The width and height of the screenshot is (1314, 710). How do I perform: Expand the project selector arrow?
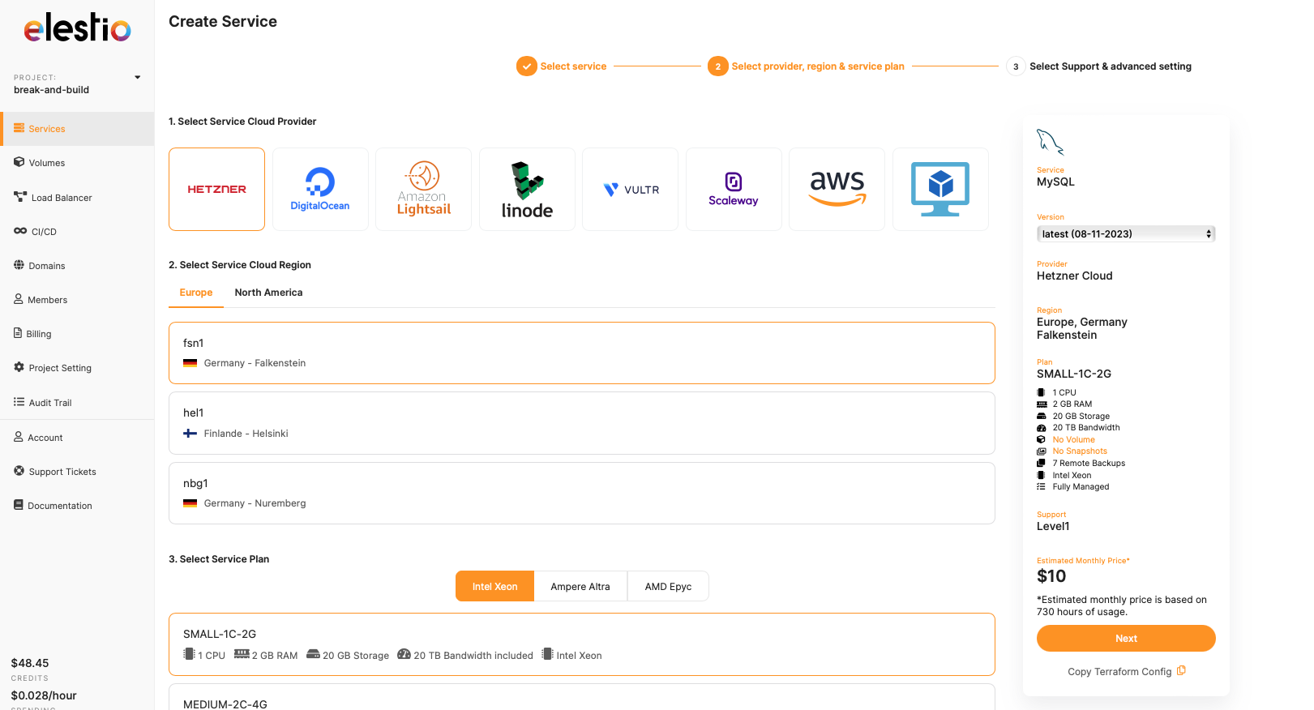pos(138,78)
